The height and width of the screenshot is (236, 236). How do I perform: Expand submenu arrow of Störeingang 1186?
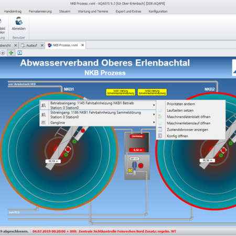[x=154, y=114]
